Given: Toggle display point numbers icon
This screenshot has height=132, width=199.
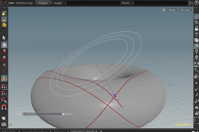Looking at the screenshot, I should 196,101.
